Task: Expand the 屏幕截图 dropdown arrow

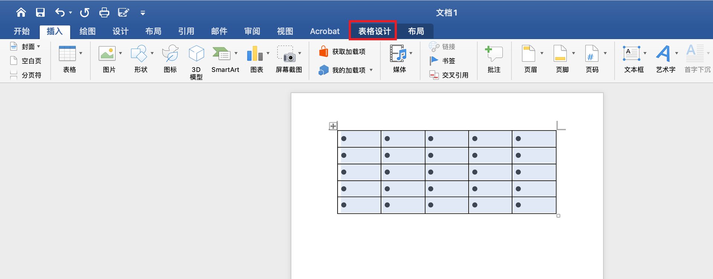Action: (x=300, y=53)
